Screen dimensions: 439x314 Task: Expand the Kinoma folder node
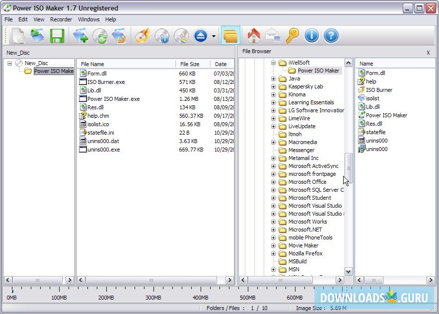[273, 95]
